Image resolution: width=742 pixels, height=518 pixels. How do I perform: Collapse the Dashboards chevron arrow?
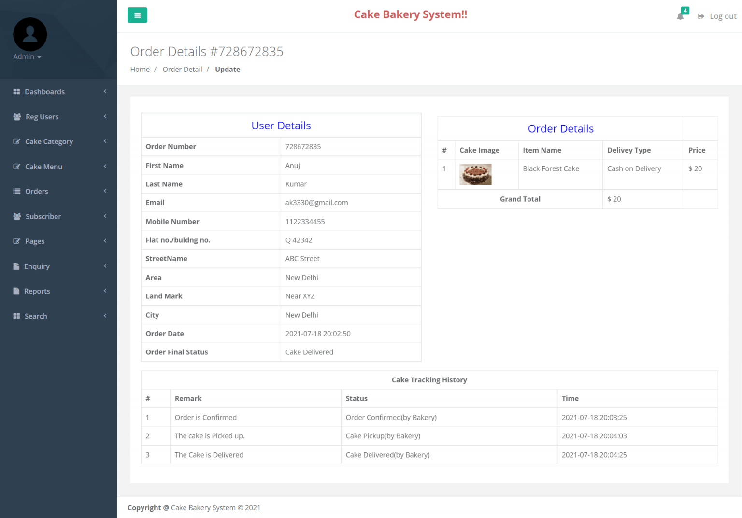tap(105, 91)
